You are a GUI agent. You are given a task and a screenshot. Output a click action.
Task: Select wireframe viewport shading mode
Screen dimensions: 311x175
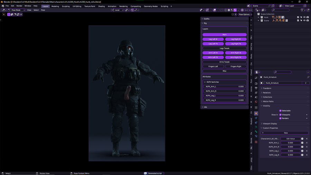(226, 10)
